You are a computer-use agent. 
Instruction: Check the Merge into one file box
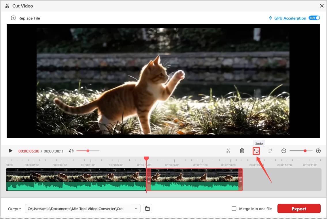pyautogui.click(x=234, y=209)
